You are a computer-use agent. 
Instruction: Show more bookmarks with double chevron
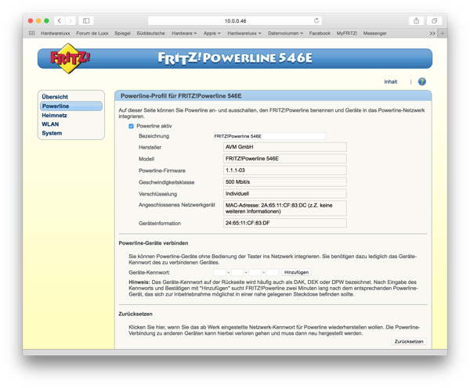coord(432,33)
